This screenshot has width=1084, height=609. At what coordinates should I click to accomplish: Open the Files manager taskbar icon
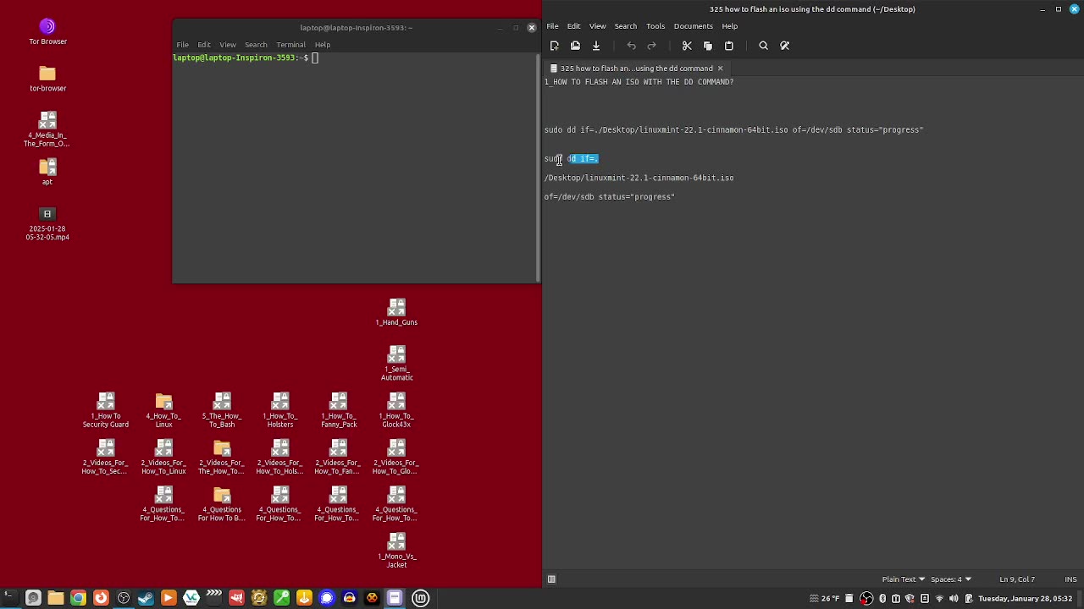[x=56, y=598]
